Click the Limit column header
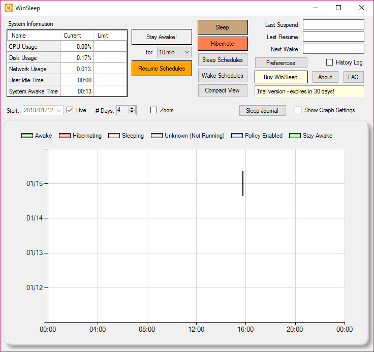The height and width of the screenshot is (352, 374). coord(110,36)
